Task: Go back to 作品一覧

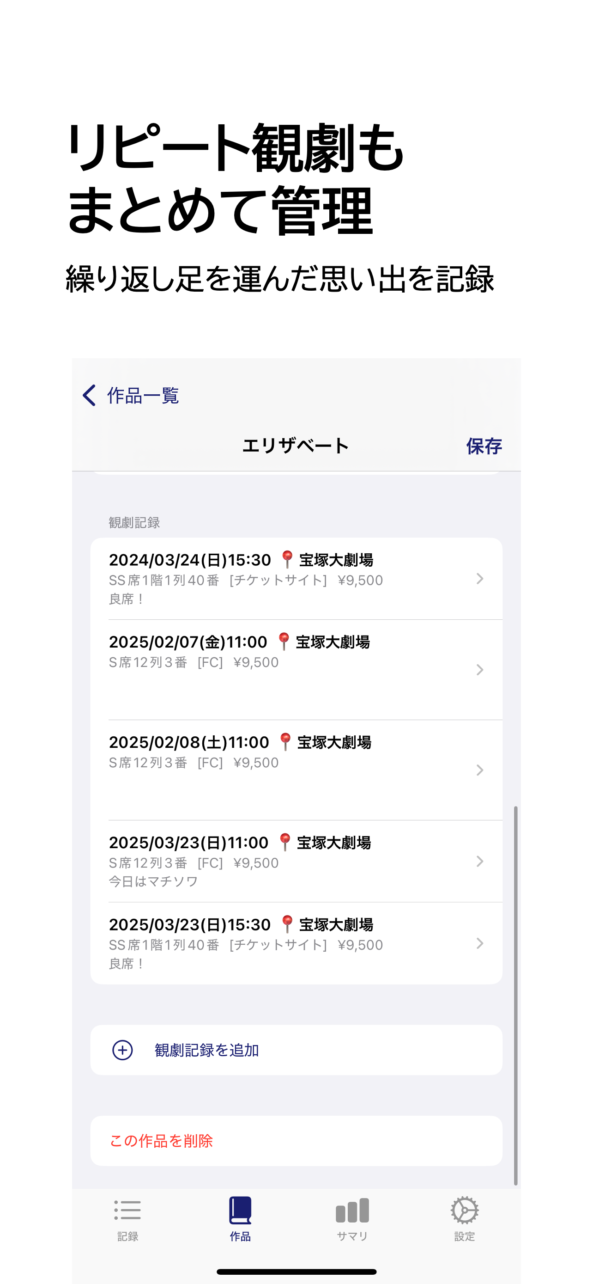Action: pyautogui.click(x=142, y=396)
